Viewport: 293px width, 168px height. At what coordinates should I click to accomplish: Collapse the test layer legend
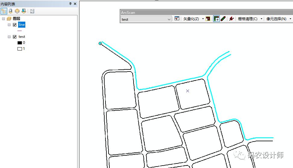tap(9, 37)
